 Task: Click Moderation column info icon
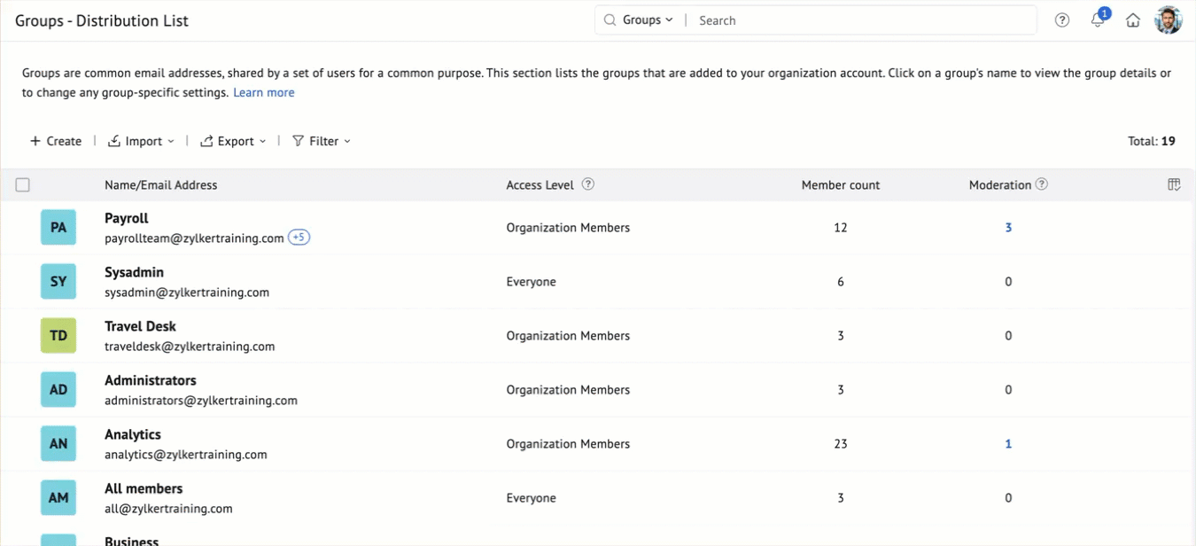tap(1042, 184)
